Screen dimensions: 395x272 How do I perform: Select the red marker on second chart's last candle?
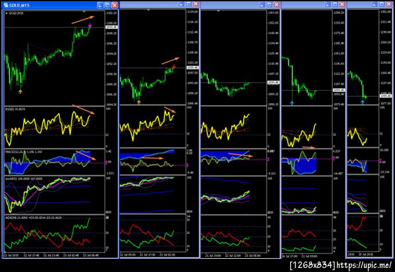(174, 66)
